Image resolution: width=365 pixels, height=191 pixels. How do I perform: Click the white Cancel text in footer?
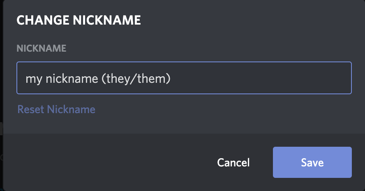(x=233, y=162)
